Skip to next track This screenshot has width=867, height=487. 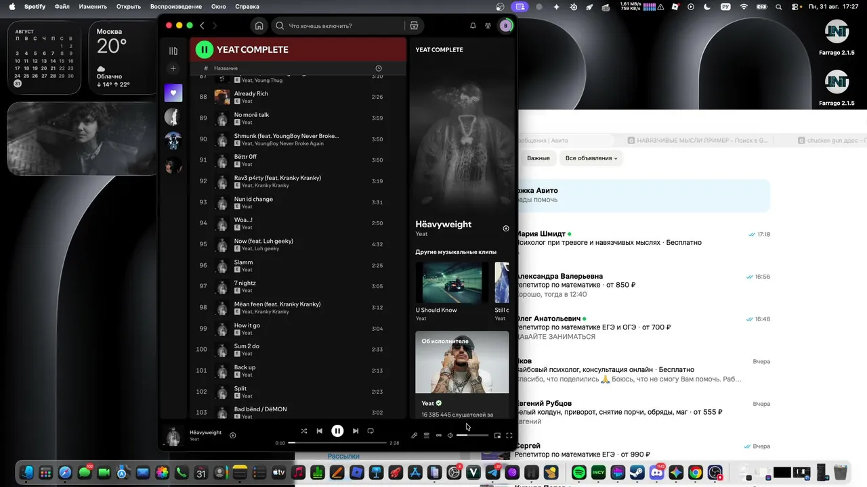pos(355,431)
